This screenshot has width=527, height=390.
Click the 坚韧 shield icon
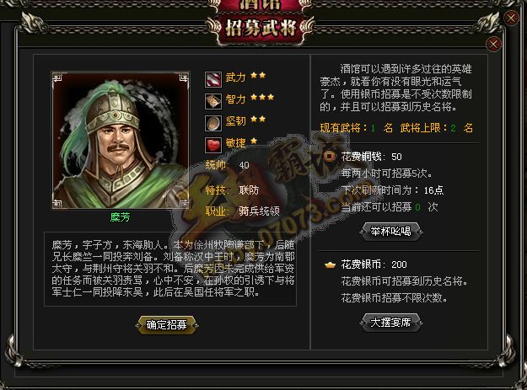pos(213,123)
